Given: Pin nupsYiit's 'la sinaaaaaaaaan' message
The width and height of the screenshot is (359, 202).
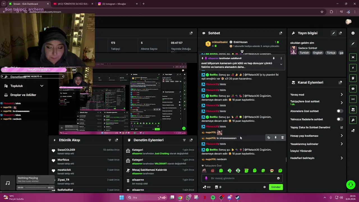Looking at the screenshot, I should click(x=275, y=137).
